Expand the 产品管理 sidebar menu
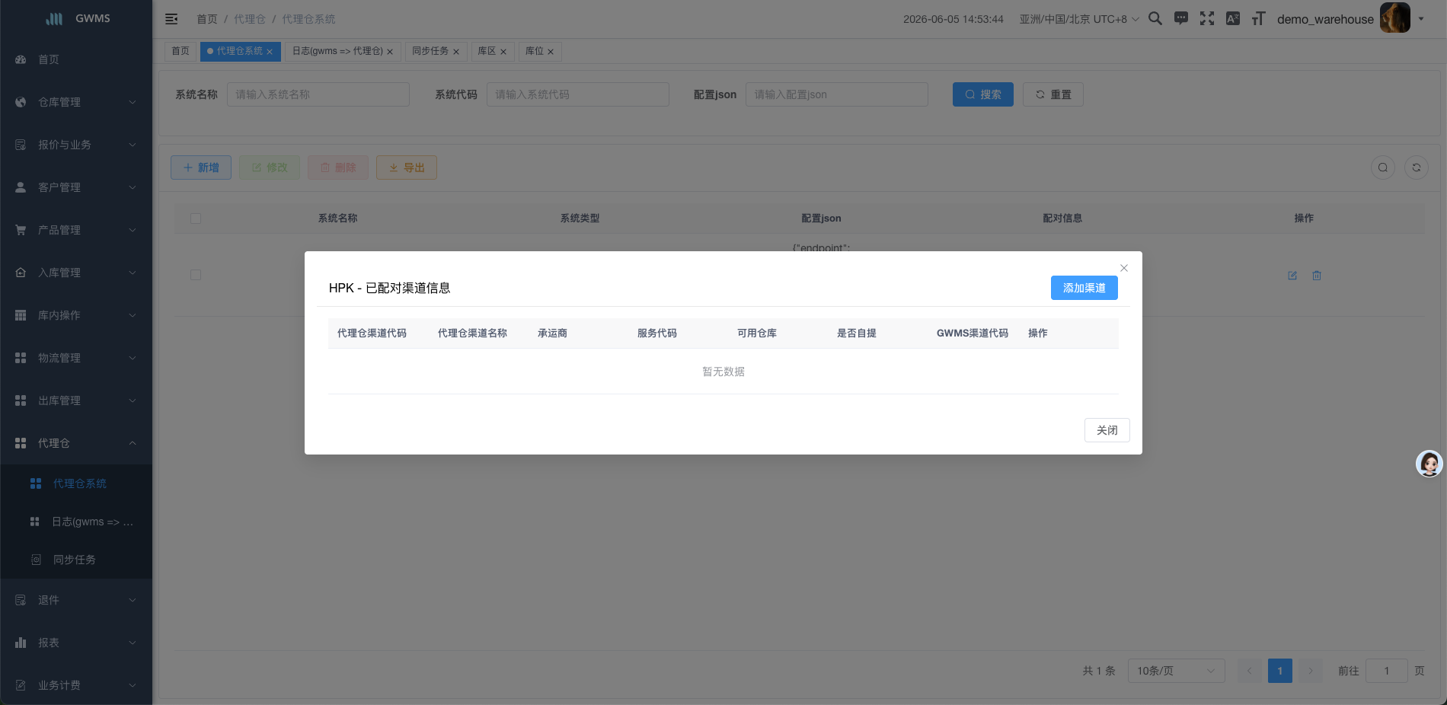Screen dimensions: 1447x705 click(x=76, y=230)
